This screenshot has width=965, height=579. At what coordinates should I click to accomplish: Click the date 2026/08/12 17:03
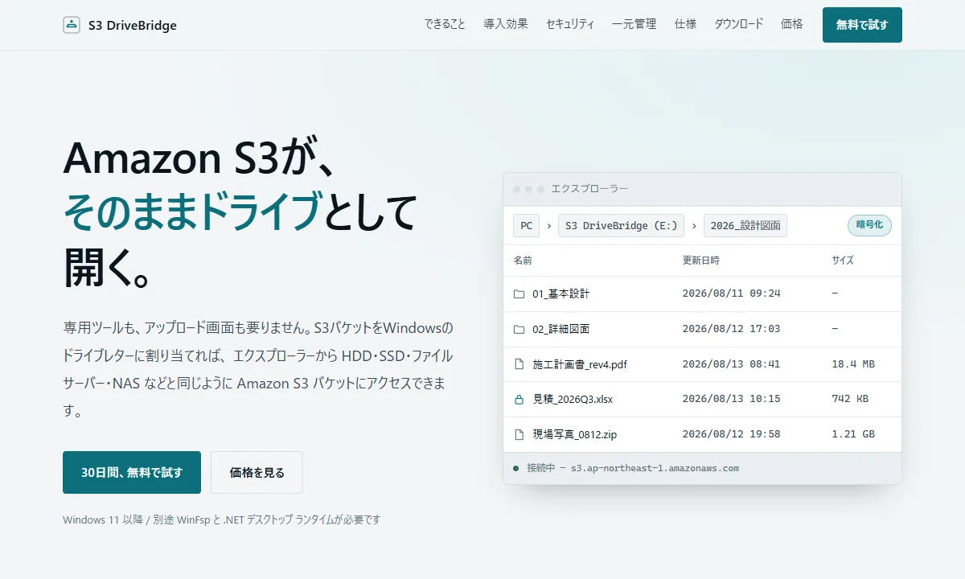point(731,329)
